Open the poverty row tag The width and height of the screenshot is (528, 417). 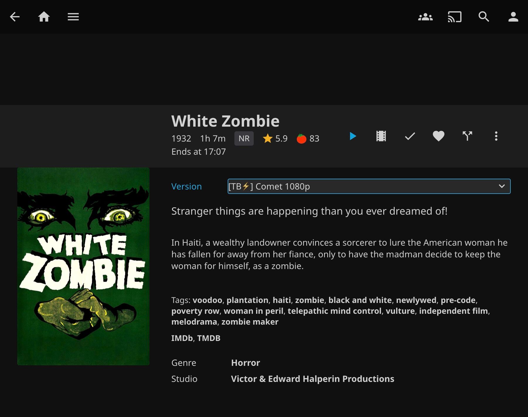click(x=195, y=311)
